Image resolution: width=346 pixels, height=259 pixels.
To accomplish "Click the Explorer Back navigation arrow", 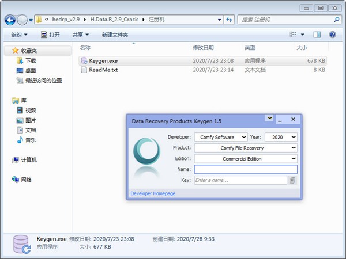I will [x=10, y=20].
